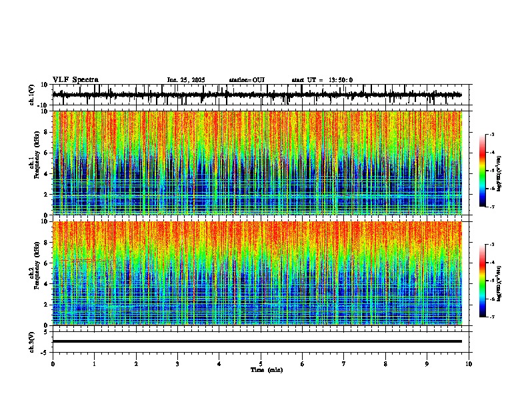Click time axis tick label "9"
This screenshot has height=408, width=528.
point(427,364)
